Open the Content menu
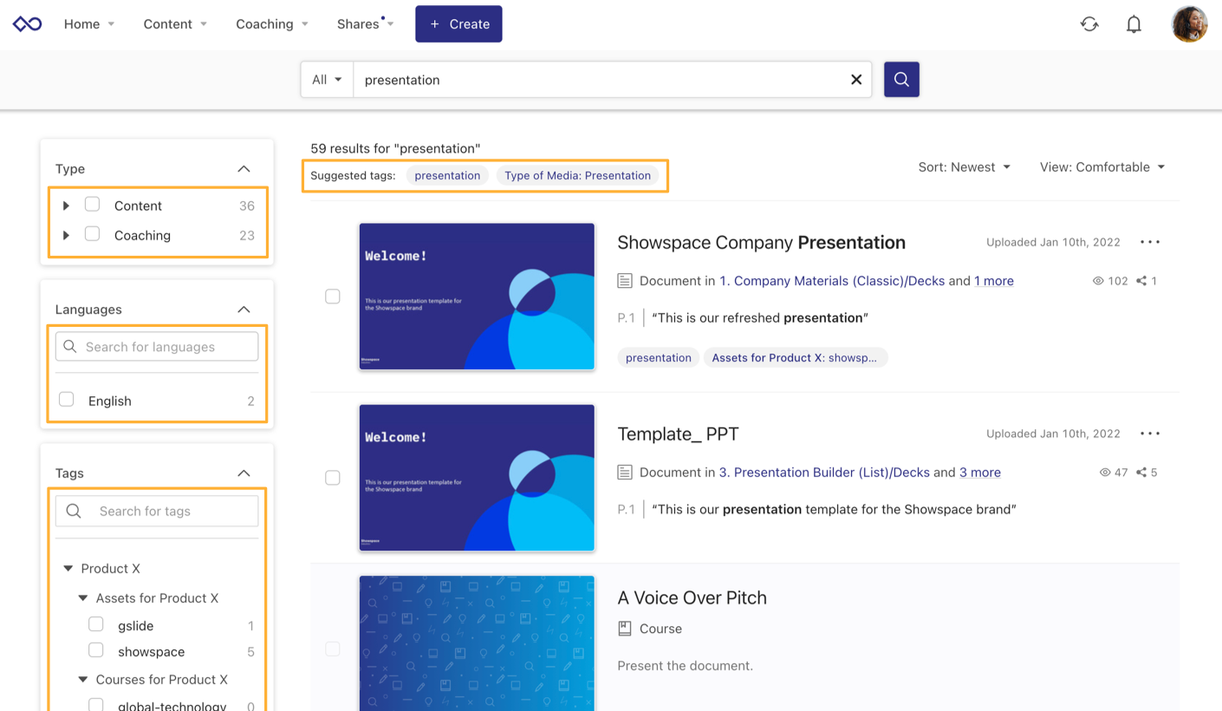 click(175, 24)
